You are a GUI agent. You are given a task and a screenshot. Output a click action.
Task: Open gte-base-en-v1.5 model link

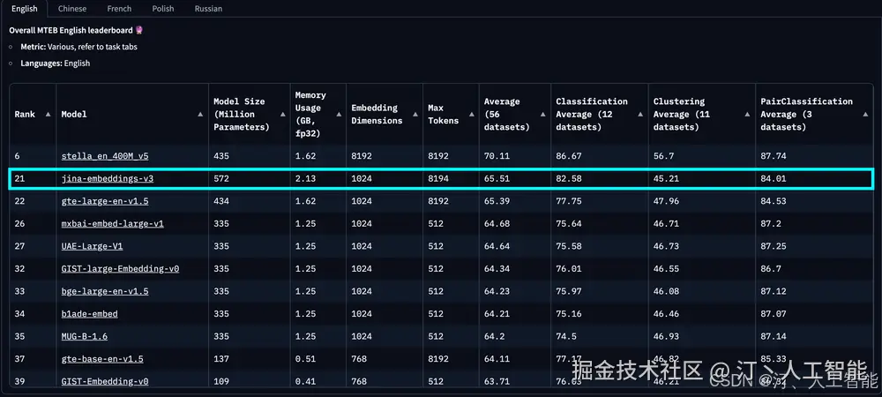tap(102, 359)
